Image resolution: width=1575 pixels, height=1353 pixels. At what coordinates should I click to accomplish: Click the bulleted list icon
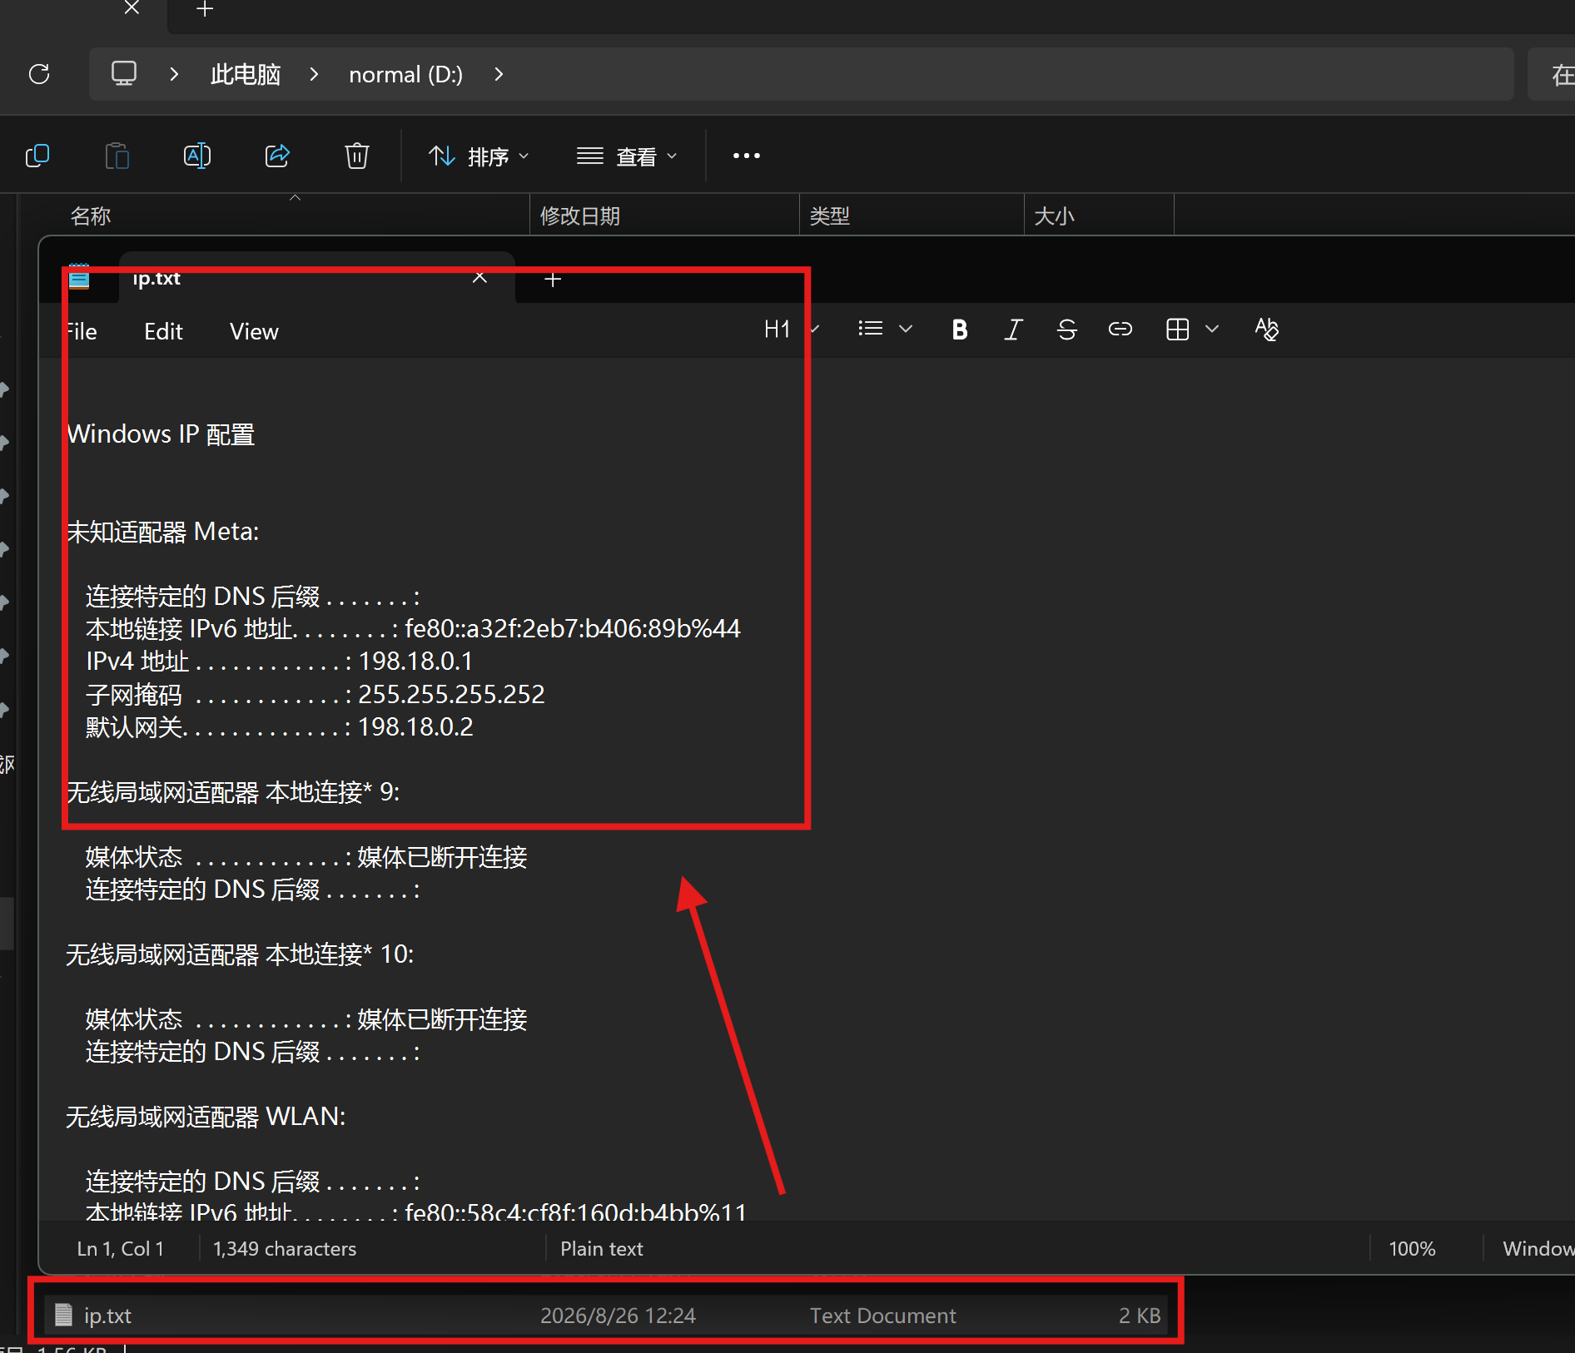[871, 330]
